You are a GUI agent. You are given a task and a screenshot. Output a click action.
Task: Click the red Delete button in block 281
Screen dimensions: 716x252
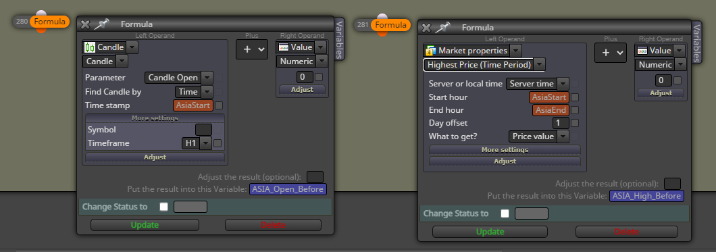[x=627, y=232]
